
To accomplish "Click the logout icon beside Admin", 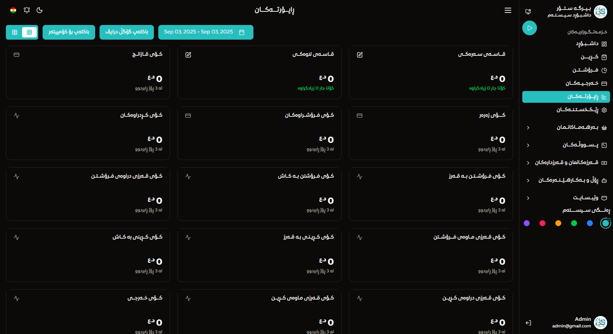I will [528, 323].
